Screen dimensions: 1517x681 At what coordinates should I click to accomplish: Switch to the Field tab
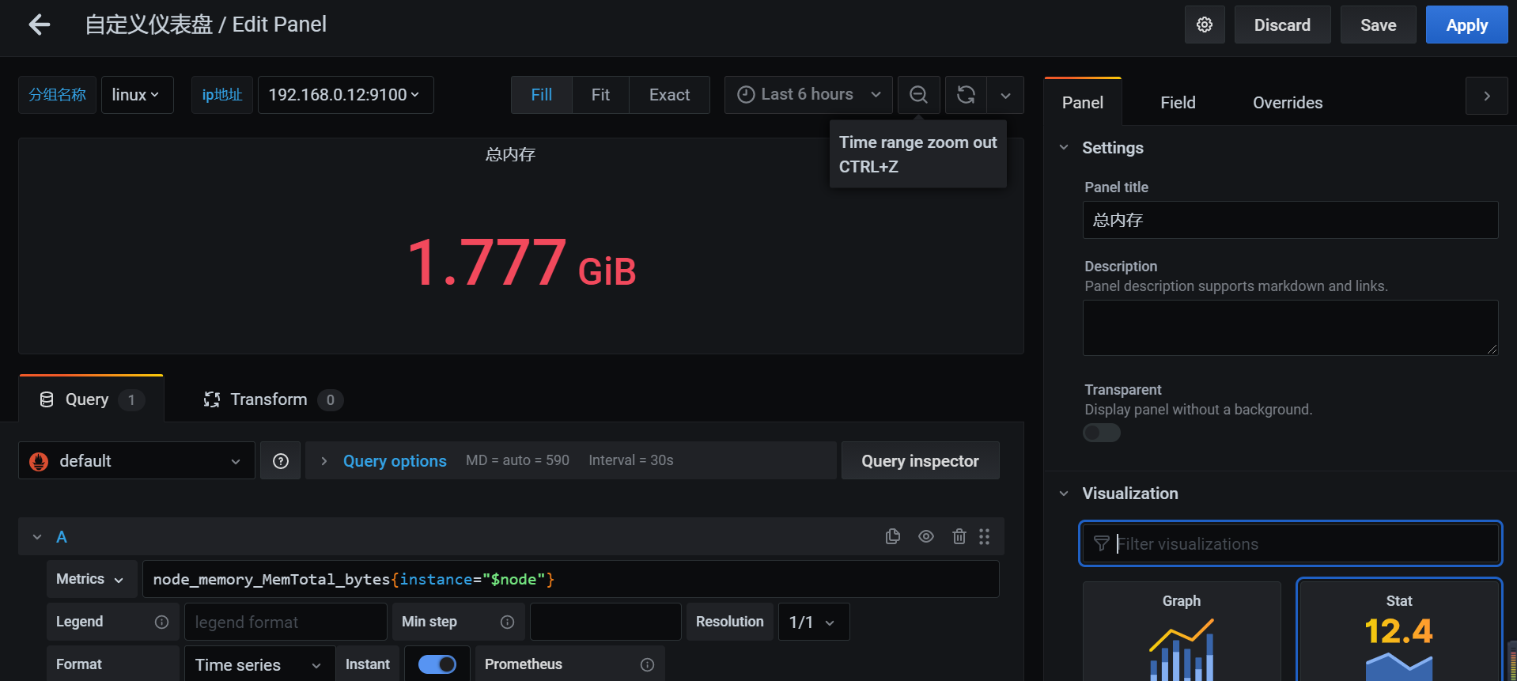coord(1178,102)
